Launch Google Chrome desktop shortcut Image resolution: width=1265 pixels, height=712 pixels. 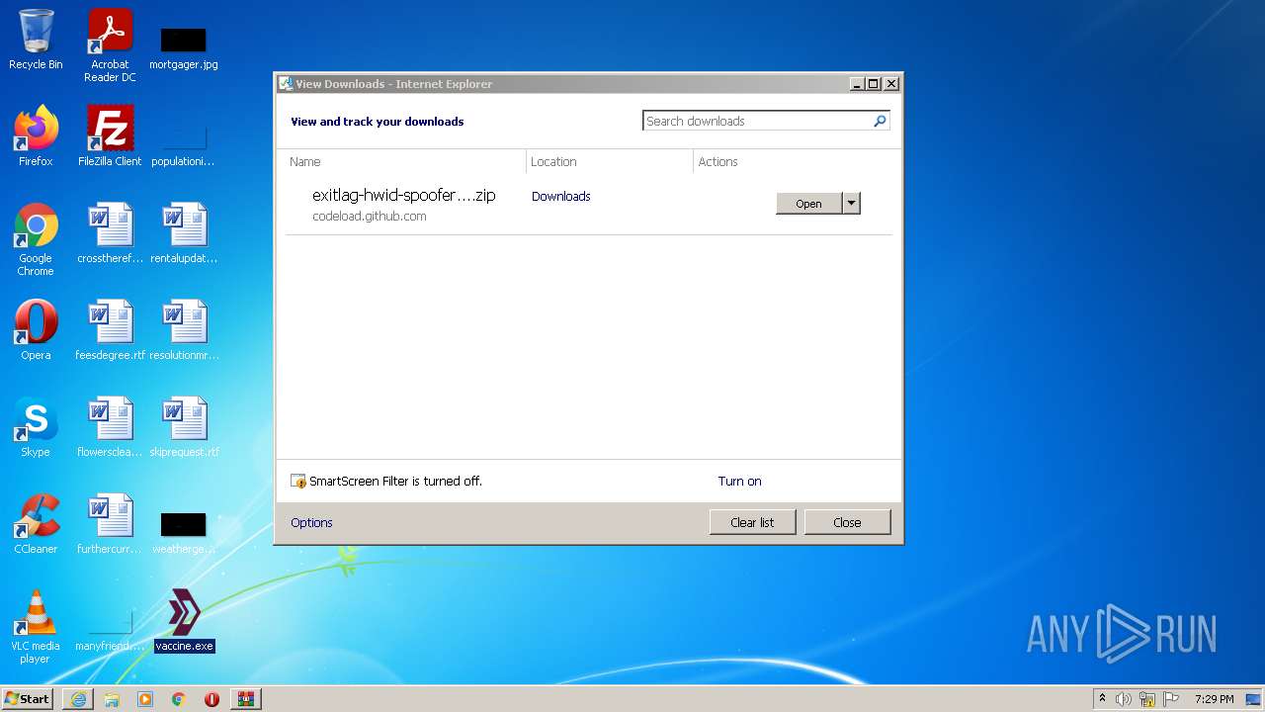point(36,239)
